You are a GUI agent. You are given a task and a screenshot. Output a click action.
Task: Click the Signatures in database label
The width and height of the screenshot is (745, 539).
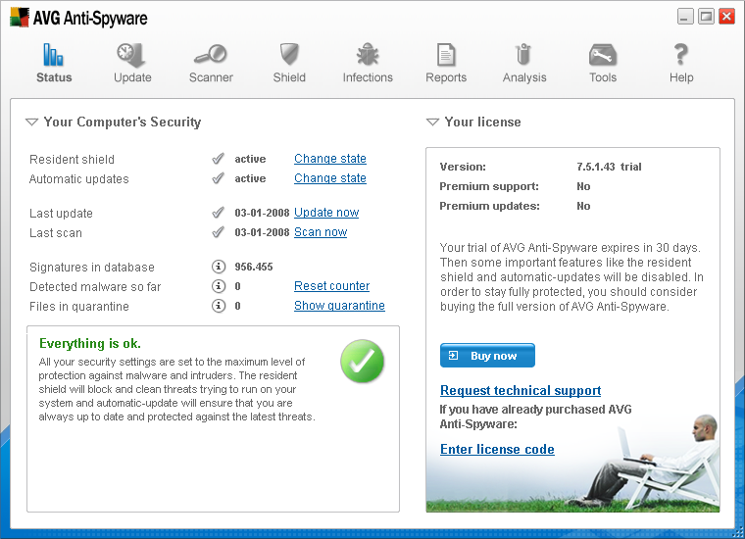92,267
